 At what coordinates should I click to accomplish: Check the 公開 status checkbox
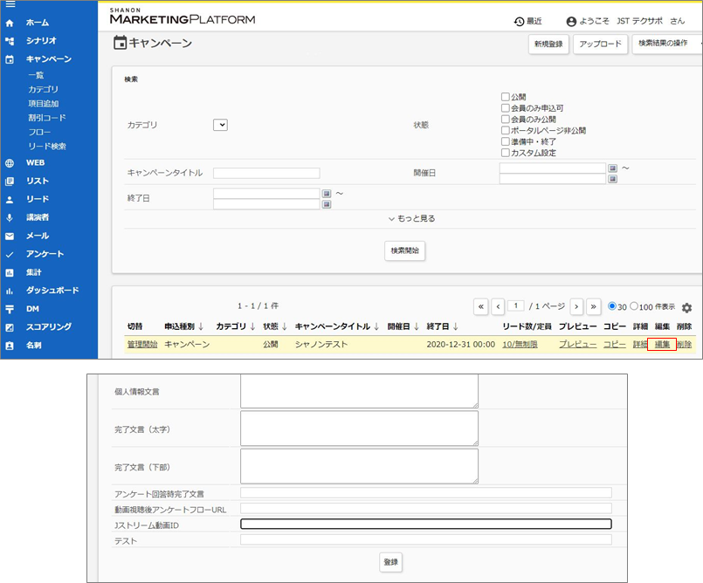point(505,97)
